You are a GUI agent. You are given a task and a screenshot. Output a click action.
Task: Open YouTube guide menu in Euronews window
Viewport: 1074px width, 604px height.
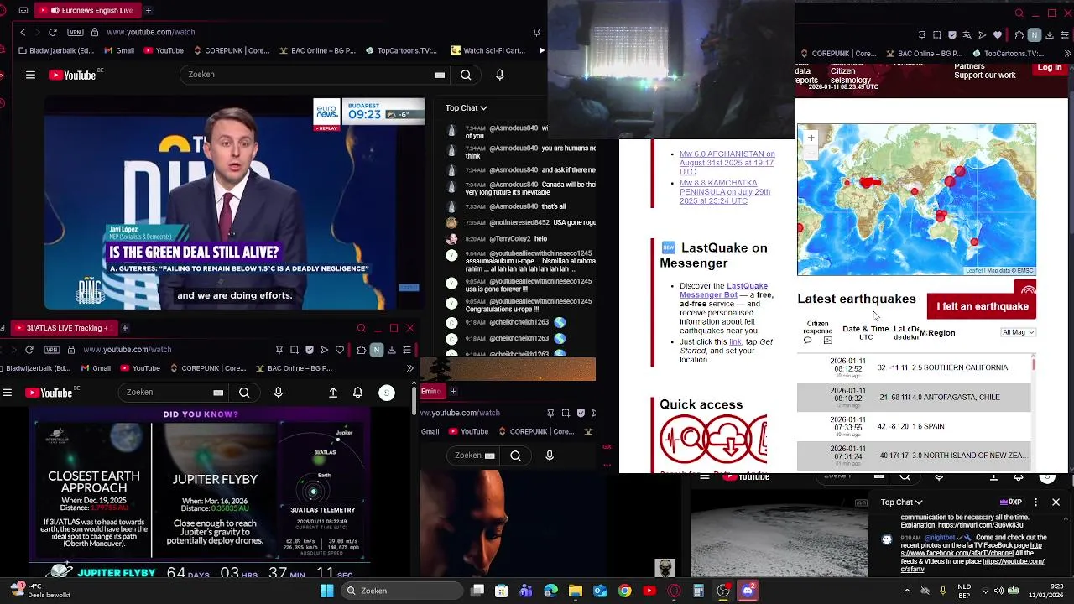click(x=30, y=75)
